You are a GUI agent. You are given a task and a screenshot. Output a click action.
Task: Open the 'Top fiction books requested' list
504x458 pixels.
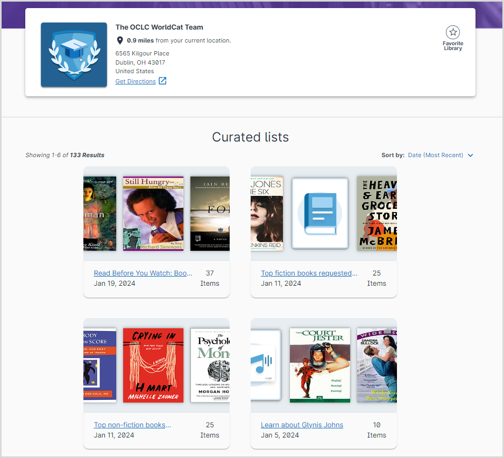[x=309, y=273]
